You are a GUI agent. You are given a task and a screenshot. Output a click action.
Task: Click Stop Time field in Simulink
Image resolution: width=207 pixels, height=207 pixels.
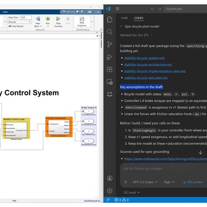pyautogui.click(x=26, y=17)
